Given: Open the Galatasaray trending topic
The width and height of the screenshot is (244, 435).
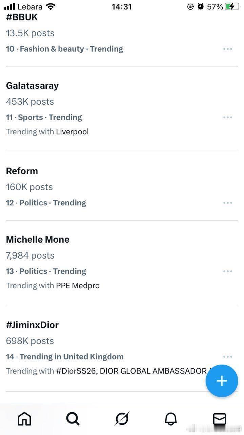Looking at the screenshot, I should click(32, 86).
